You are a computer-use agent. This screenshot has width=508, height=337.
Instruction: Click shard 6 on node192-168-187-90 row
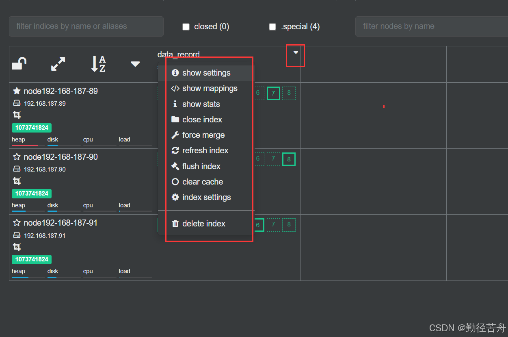pyautogui.click(x=258, y=159)
